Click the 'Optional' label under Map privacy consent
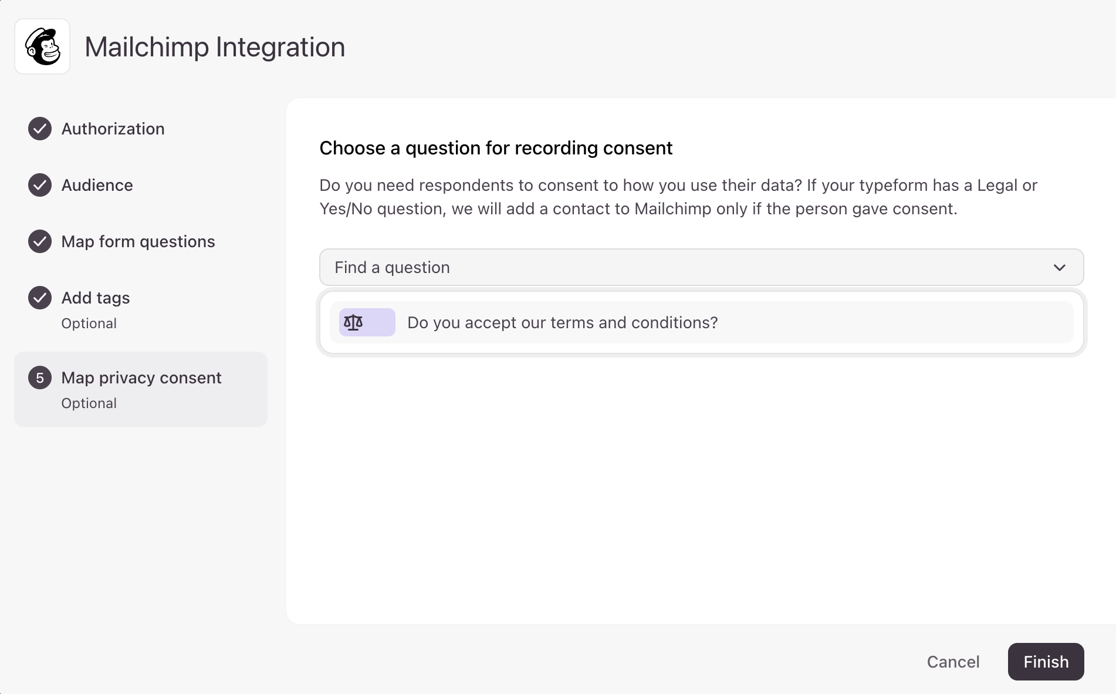1116x694 pixels. click(x=89, y=403)
